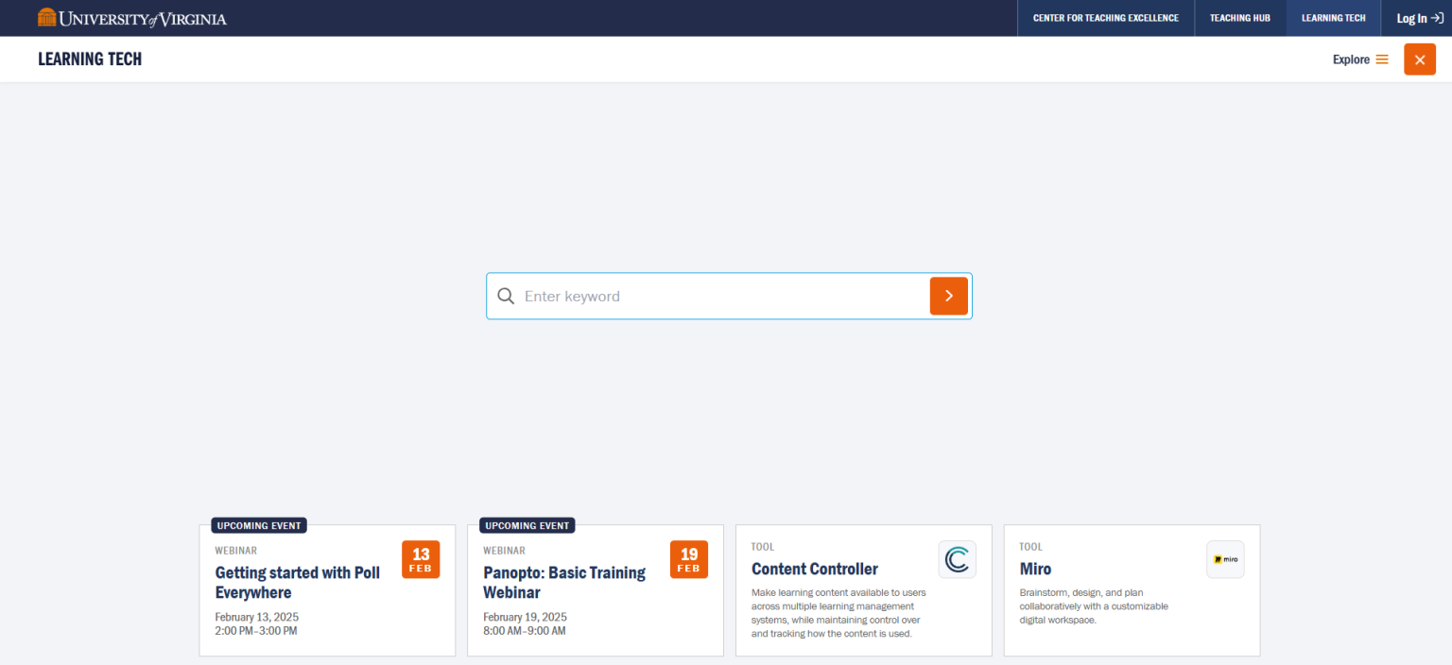Click the orange arrow to submit search
Image resolution: width=1452 pixels, height=665 pixels.
(948, 296)
